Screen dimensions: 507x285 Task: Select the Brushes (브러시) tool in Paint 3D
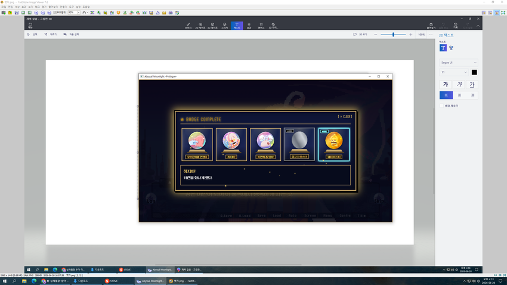(x=188, y=26)
